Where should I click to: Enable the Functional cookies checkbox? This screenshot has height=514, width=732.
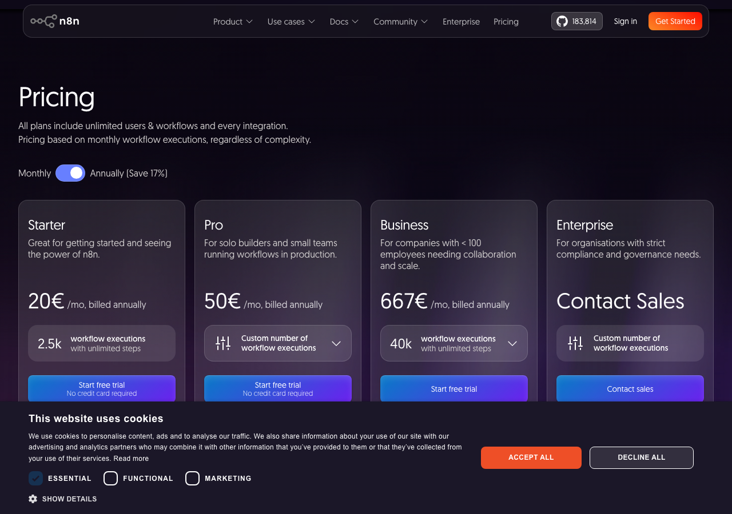[x=111, y=478]
